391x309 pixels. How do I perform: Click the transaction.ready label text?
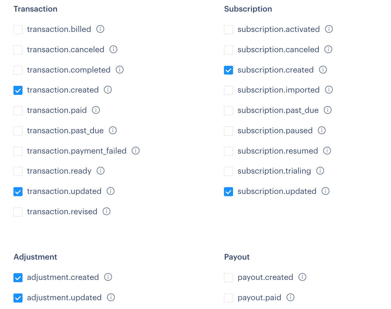click(59, 171)
